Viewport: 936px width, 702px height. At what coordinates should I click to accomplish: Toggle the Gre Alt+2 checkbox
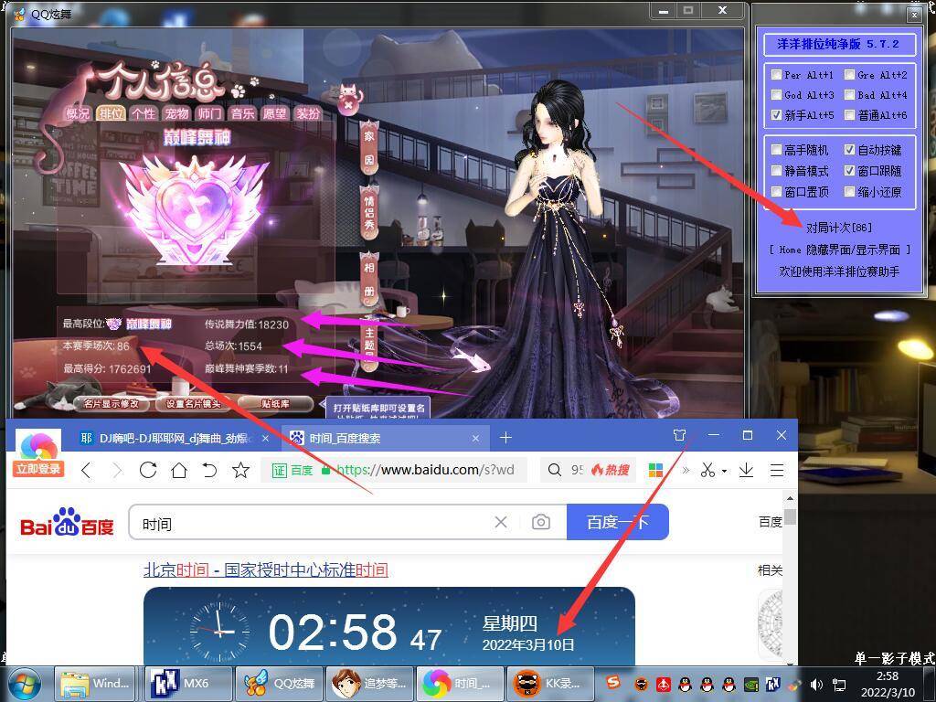click(x=849, y=75)
